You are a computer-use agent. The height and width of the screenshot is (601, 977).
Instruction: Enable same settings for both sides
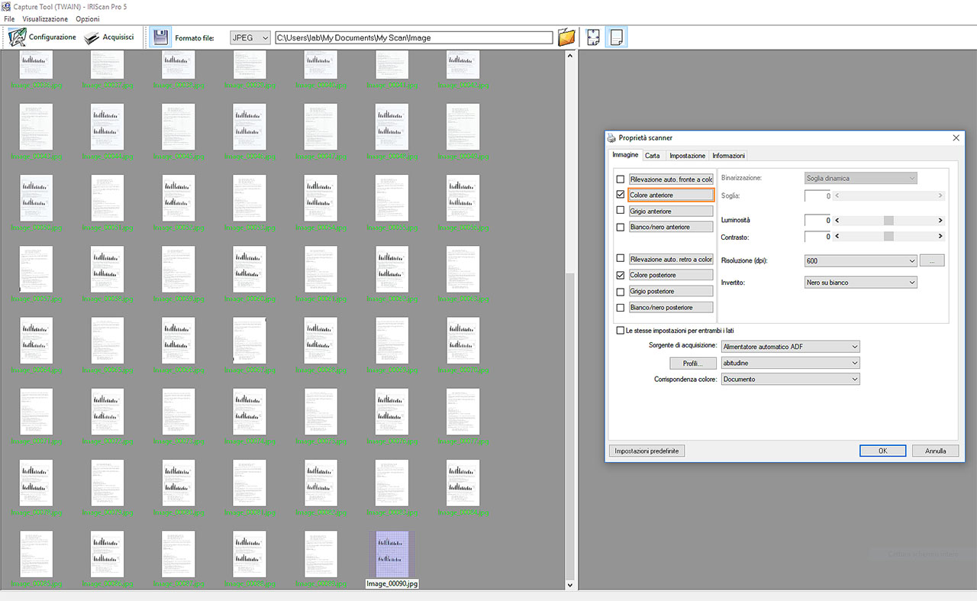[x=621, y=331]
